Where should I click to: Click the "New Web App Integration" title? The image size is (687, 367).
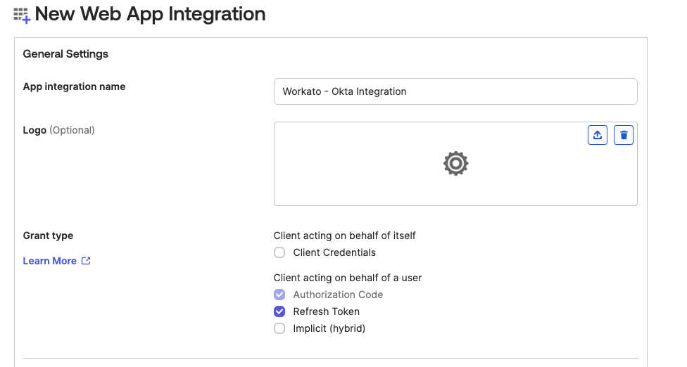[x=150, y=14]
